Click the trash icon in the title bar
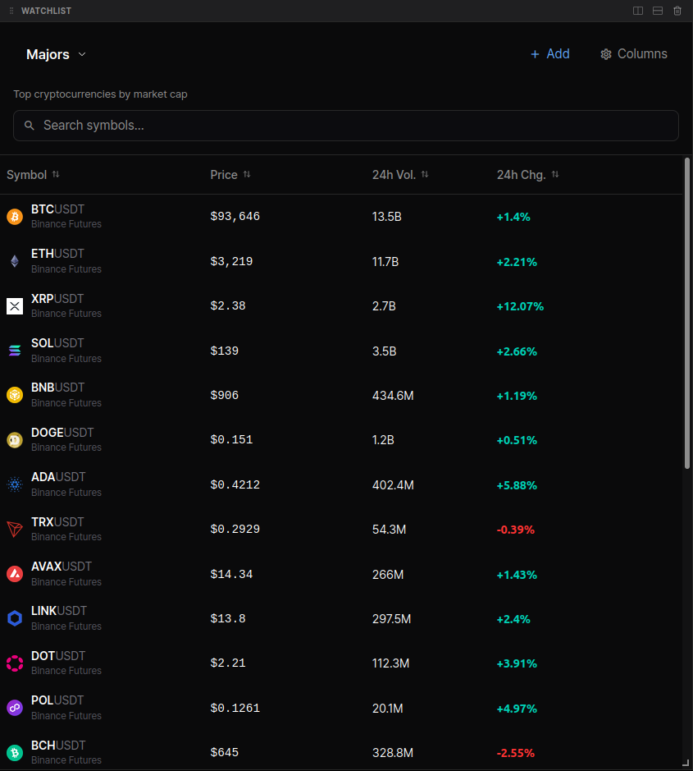This screenshot has height=771, width=693. tap(677, 11)
